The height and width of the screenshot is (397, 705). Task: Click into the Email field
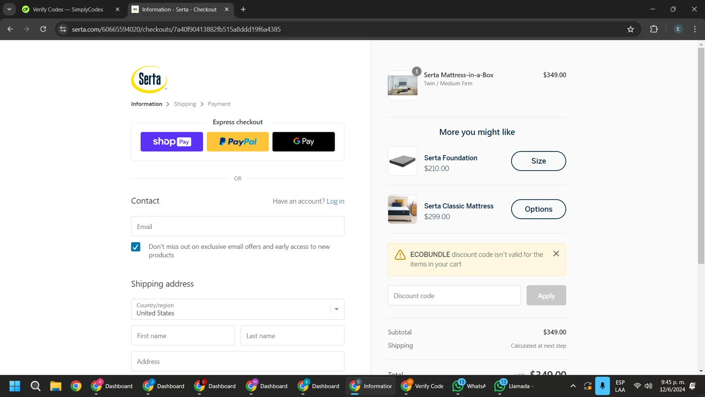pyautogui.click(x=238, y=226)
